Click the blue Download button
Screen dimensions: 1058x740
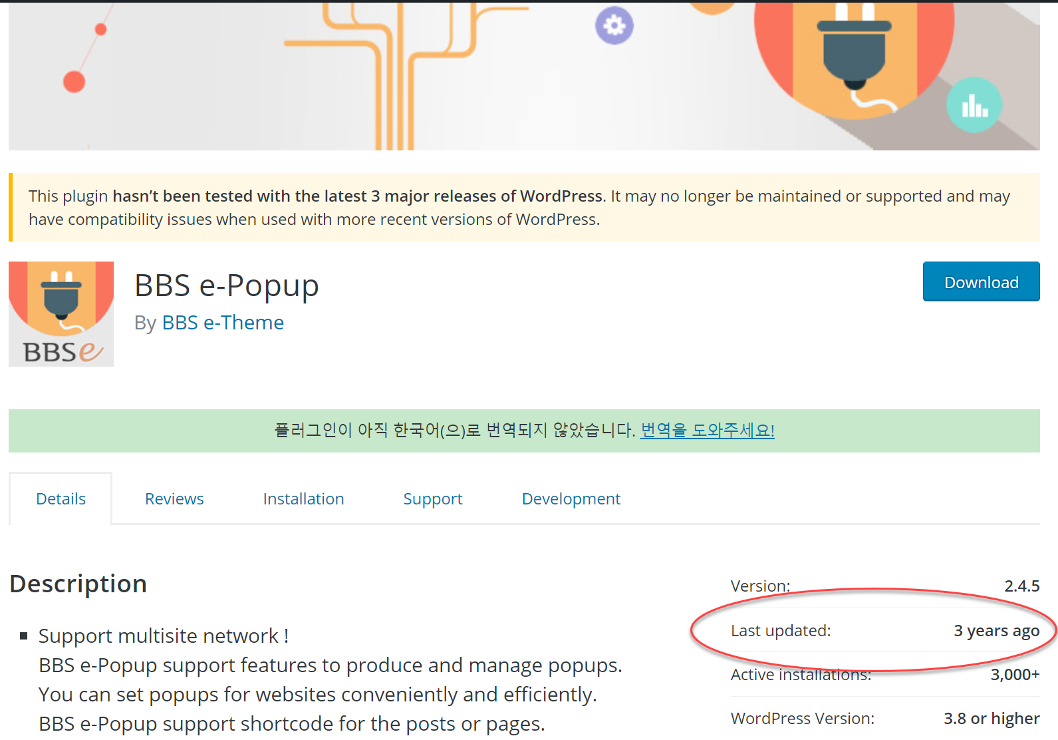(981, 281)
